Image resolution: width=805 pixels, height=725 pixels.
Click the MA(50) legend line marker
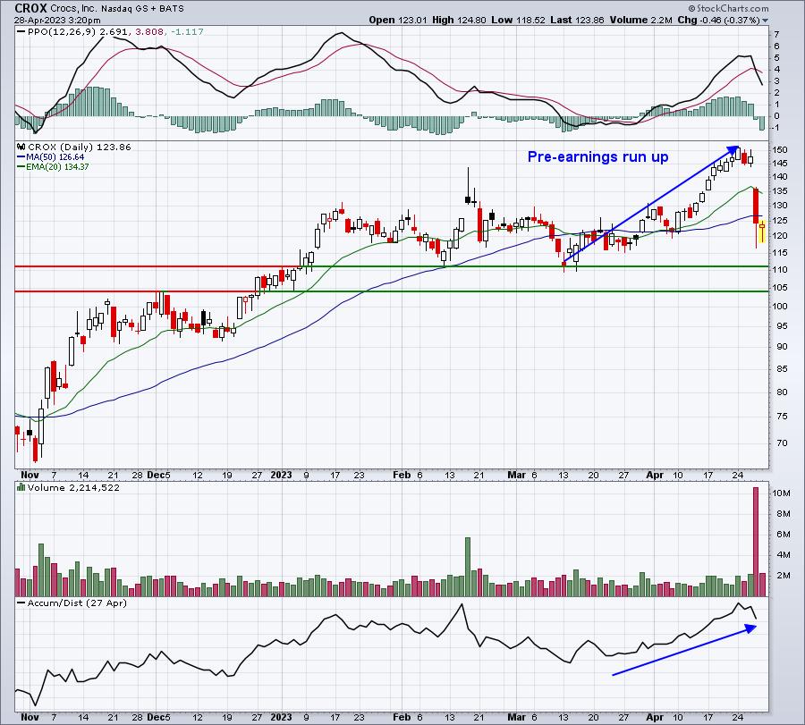pos(21,157)
